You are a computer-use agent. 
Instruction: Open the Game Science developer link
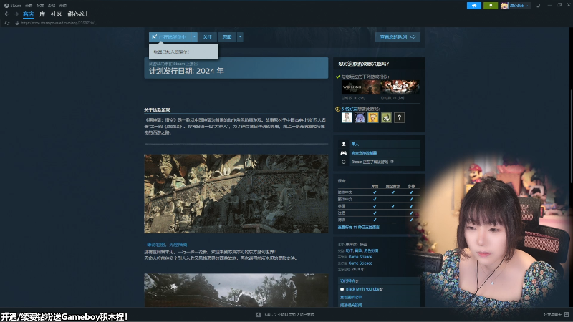(x=360, y=257)
